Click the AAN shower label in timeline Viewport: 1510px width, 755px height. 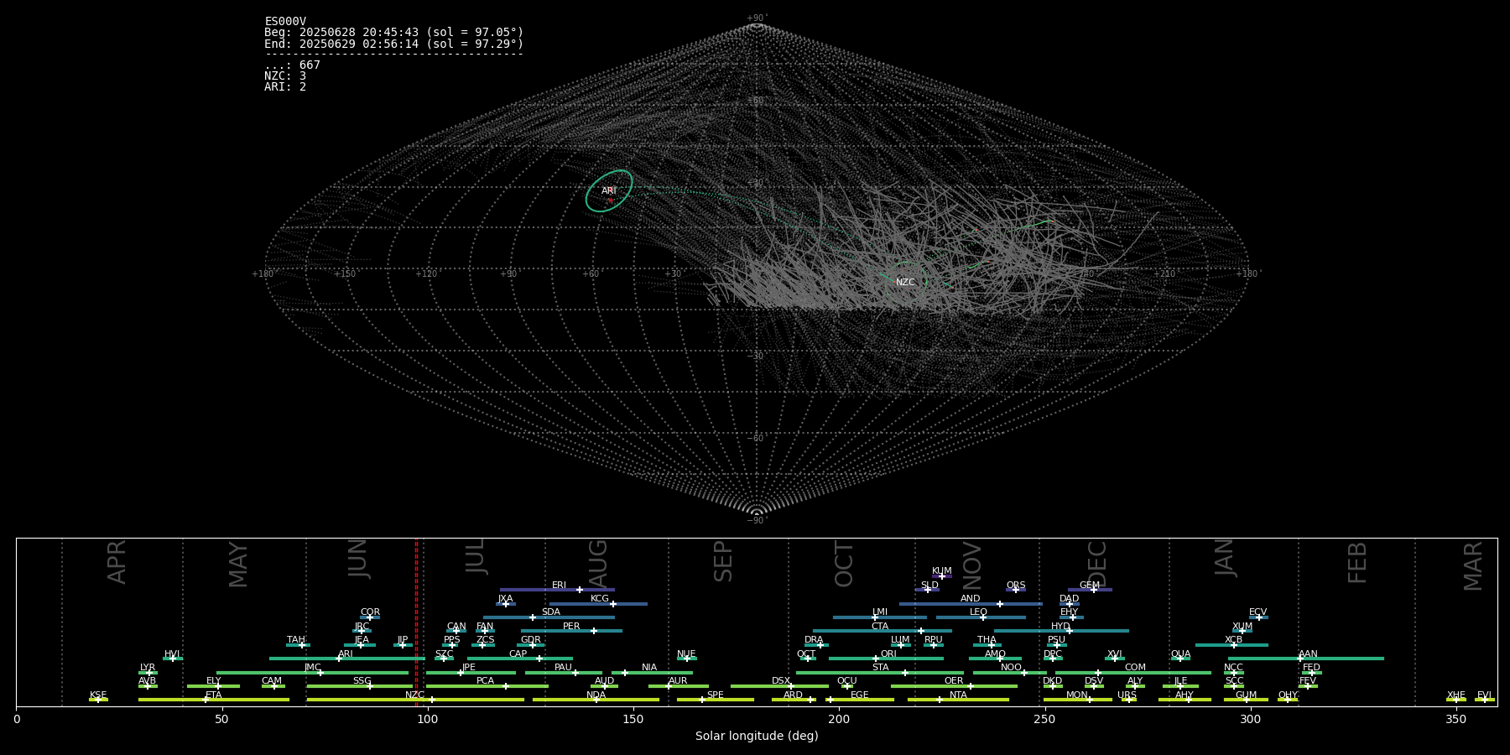pos(1308,654)
